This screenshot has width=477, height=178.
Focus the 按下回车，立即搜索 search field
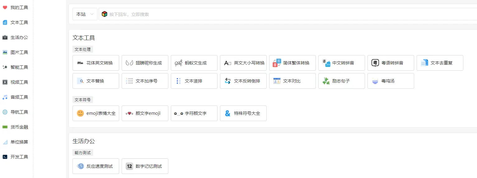[x=288, y=14]
